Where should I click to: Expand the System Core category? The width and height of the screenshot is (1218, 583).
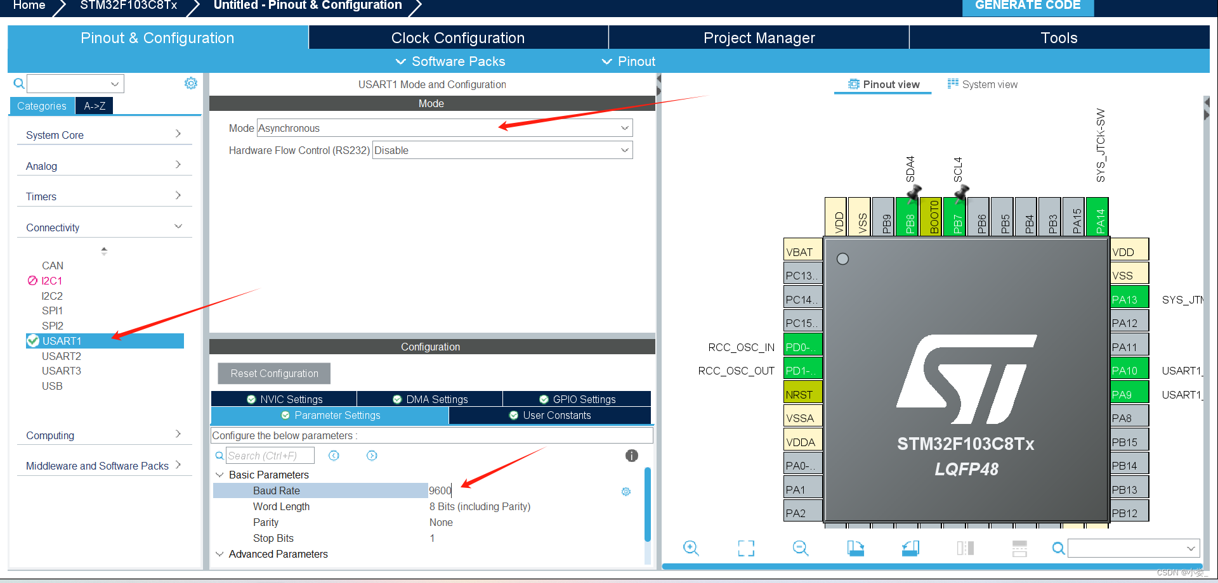pyautogui.click(x=104, y=135)
